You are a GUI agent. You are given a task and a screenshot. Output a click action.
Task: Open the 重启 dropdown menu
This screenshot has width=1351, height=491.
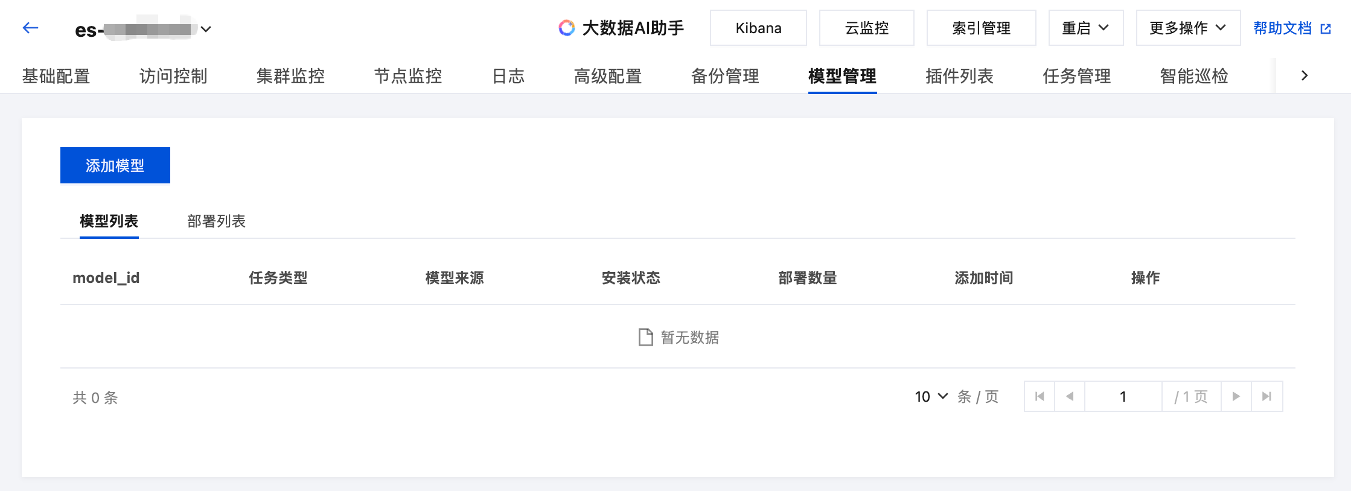coord(1085,28)
